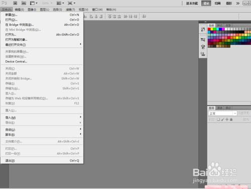Choose 打开为... Alt+Shift+Ctrl+O entry
The image size is (251, 189).
click(42, 35)
